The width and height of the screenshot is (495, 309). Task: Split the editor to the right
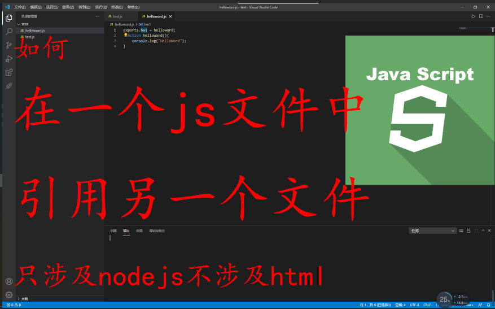(481, 16)
